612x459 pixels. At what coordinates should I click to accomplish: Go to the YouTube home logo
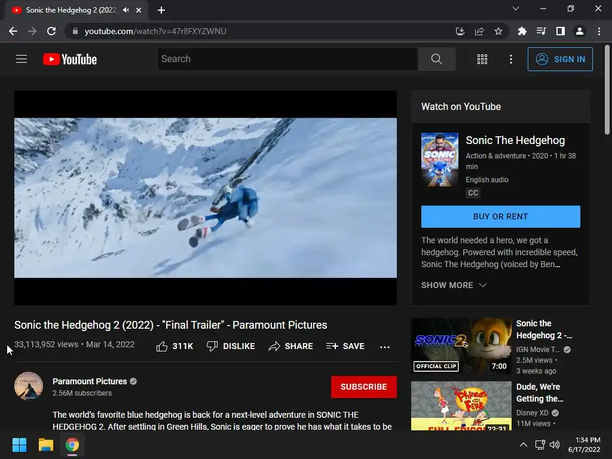coord(70,59)
